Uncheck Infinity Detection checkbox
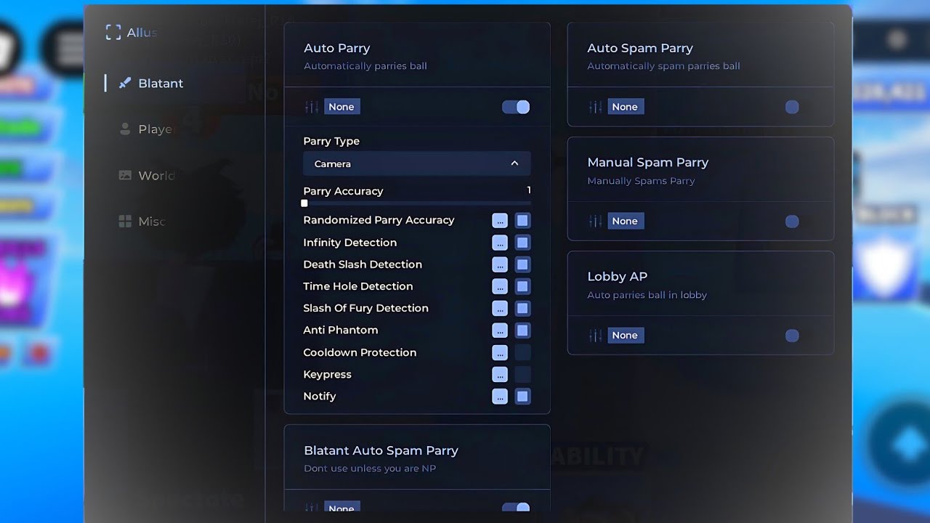The height and width of the screenshot is (523, 930). click(522, 243)
